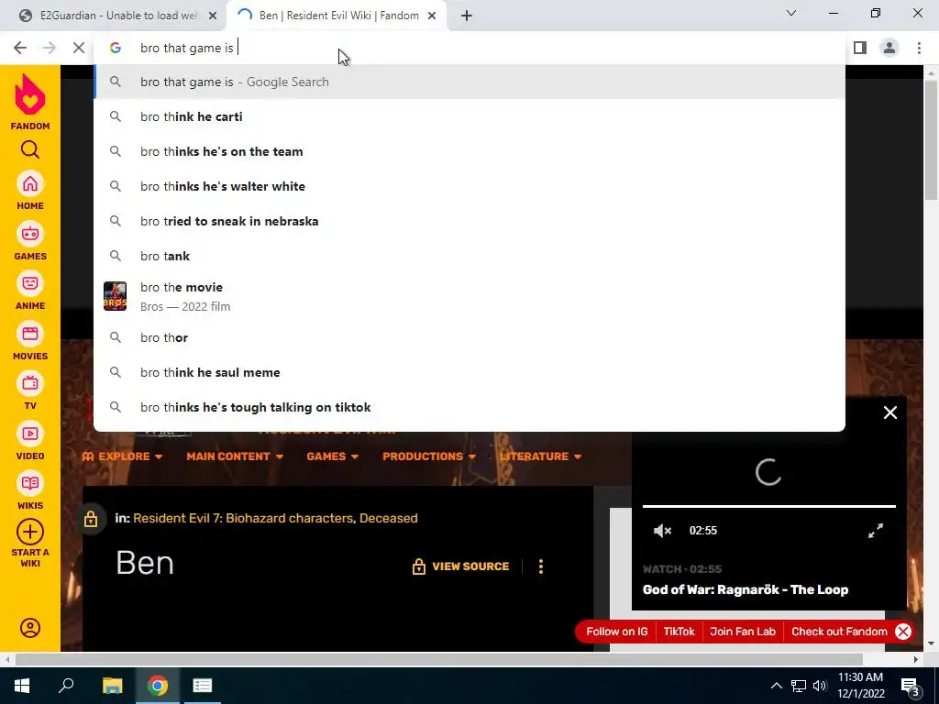Click the Bros movie poster thumbnail
939x704 pixels.
[x=115, y=296]
